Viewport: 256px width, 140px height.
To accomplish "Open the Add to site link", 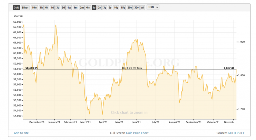I will (21, 133).
